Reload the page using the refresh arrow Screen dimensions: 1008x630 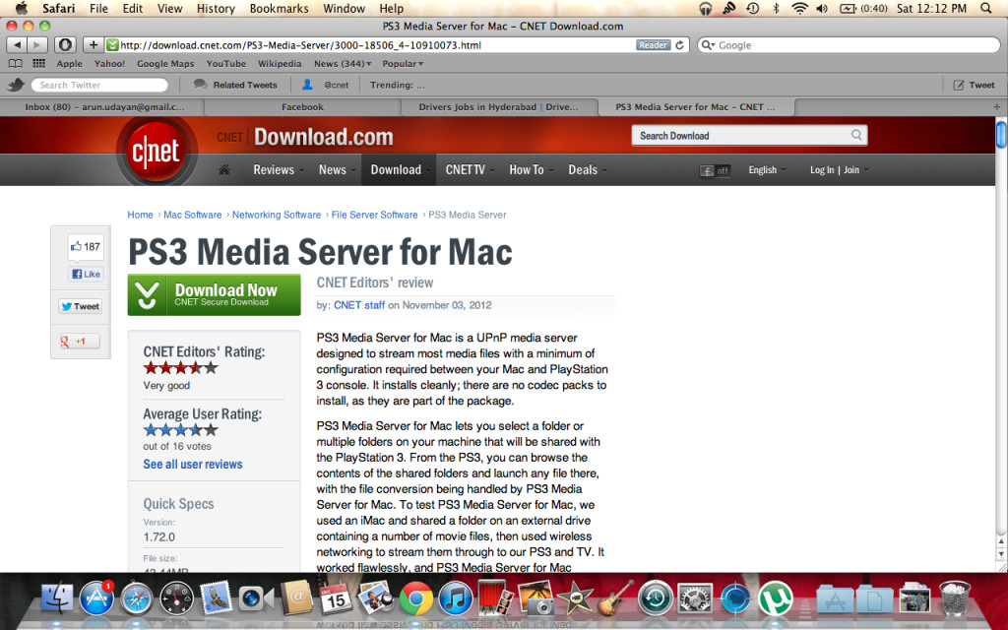pos(679,45)
